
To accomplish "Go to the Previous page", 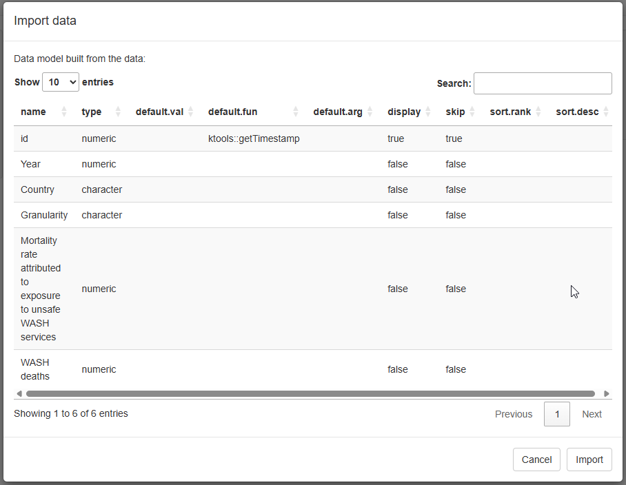I will 514,414.
